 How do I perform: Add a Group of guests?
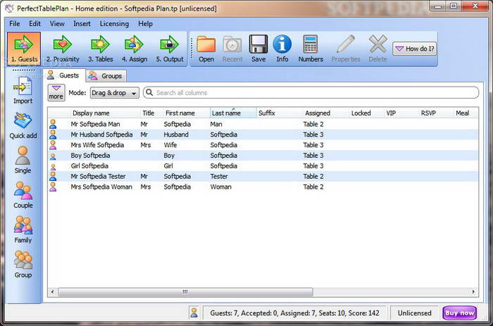point(23,265)
